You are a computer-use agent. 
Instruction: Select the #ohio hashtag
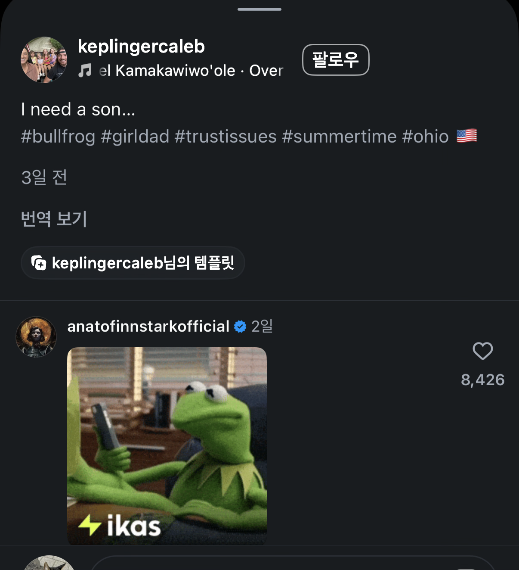coord(425,137)
